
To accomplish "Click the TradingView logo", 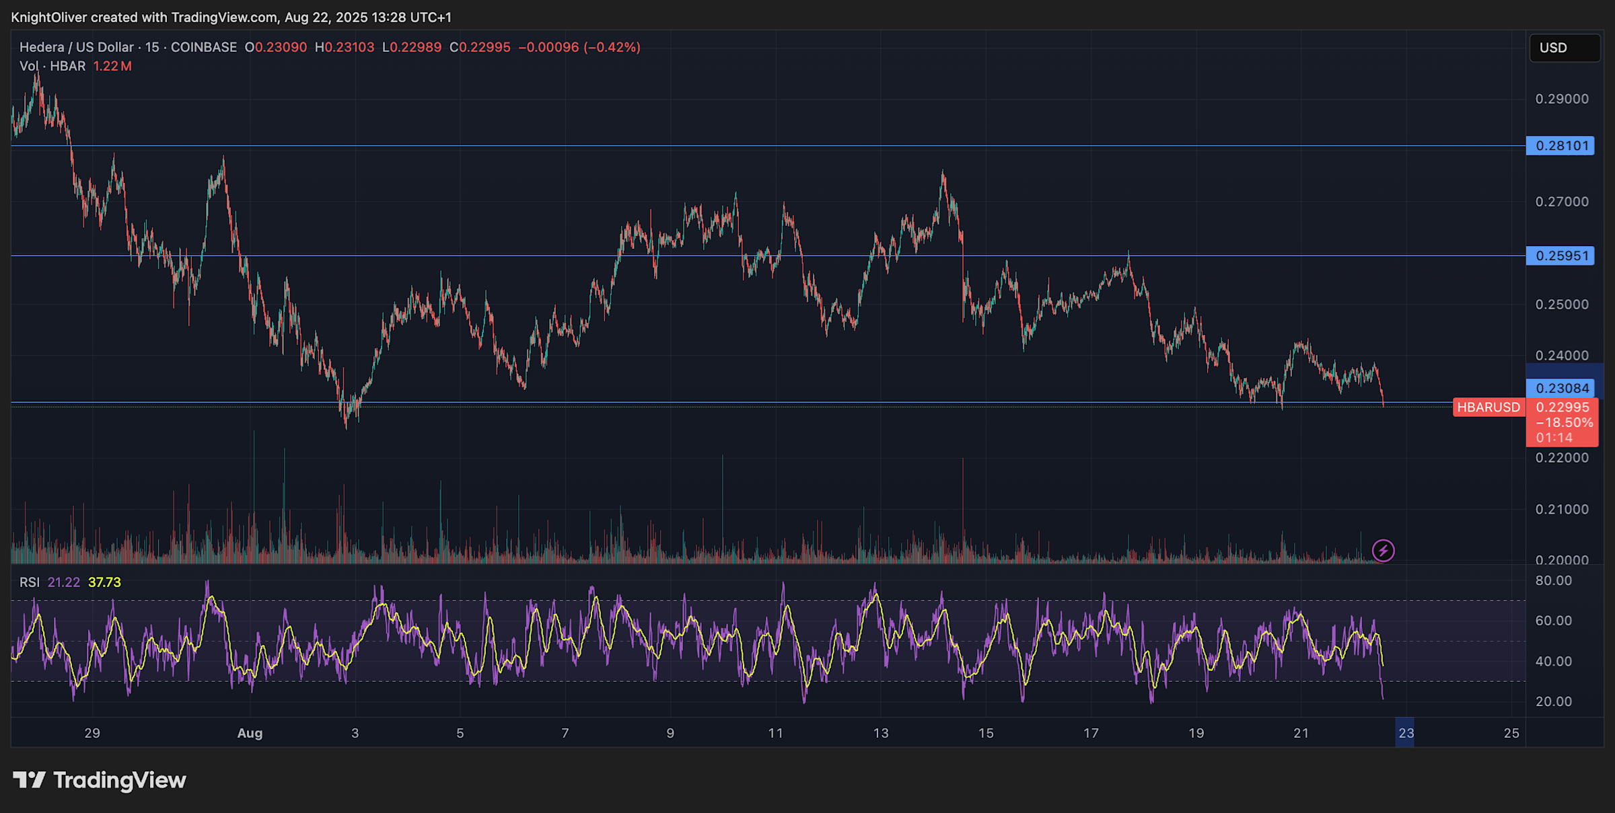I will tap(101, 781).
